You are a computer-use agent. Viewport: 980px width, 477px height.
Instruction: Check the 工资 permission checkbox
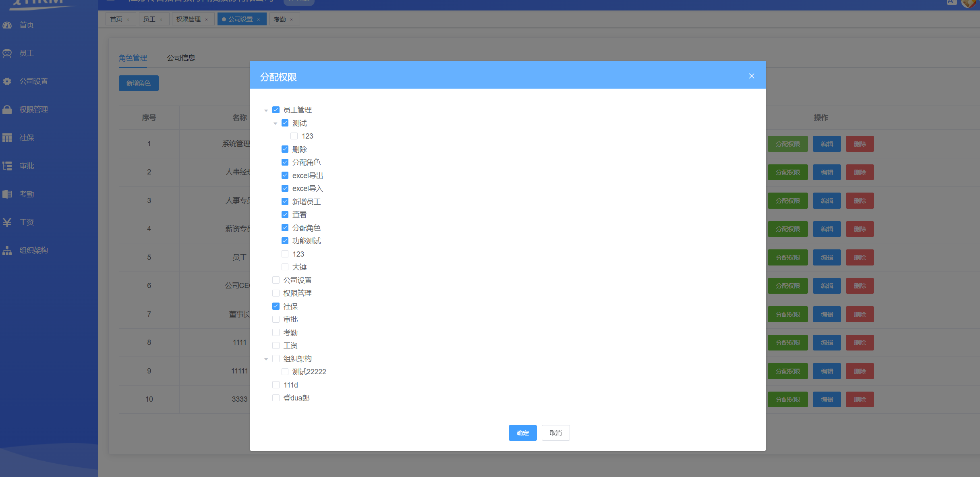point(276,346)
